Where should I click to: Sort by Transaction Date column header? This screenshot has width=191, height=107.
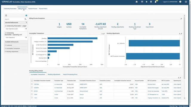[x=71, y=81]
